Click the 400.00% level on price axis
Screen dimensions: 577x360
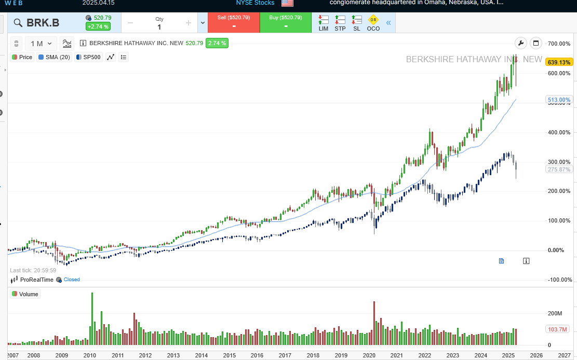click(559, 132)
